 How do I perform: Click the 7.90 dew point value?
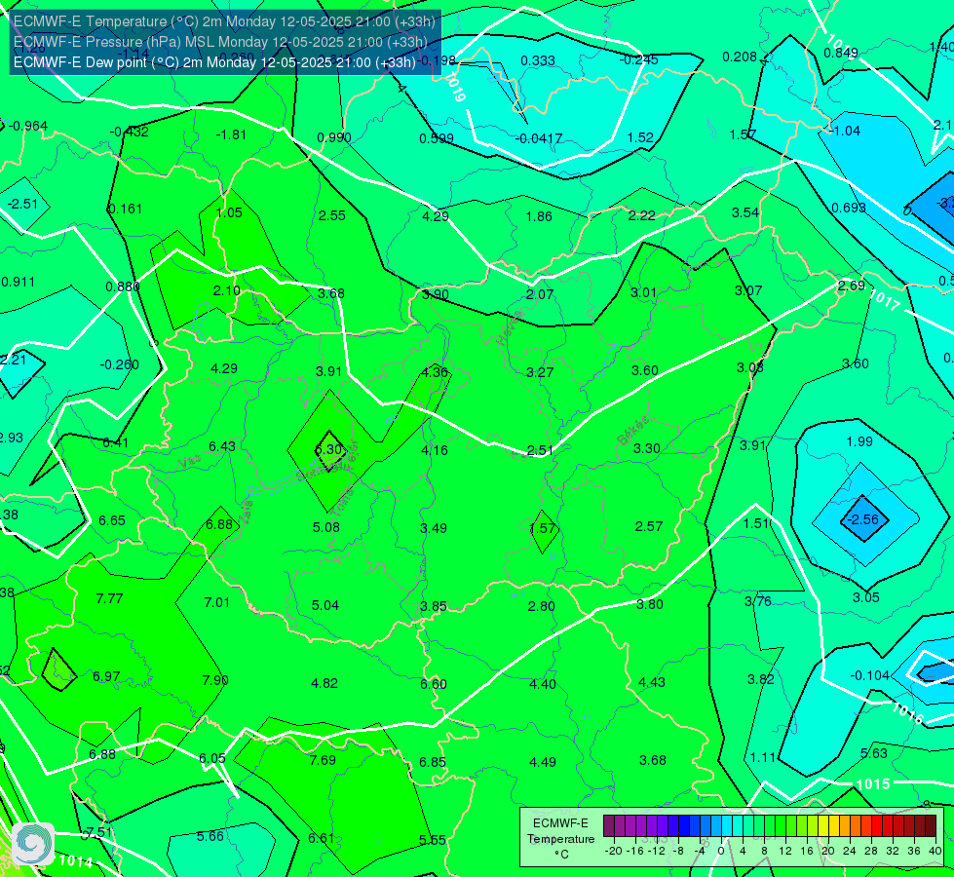click(x=215, y=680)
